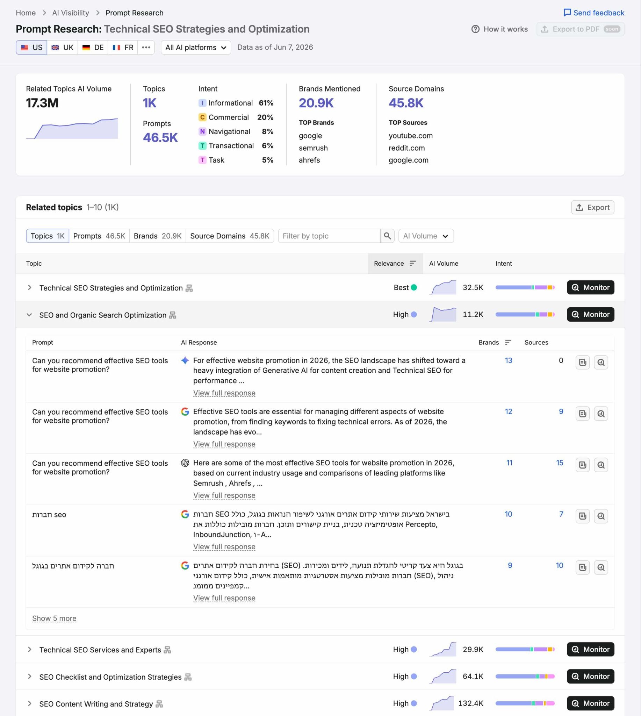The image size is (641, 716).
Task: Click the Brands sort icon in the prompt table
Action: click(508, 342)
